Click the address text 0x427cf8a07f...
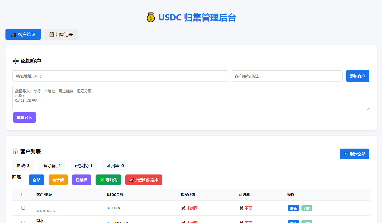The width and height of the screenshot is (382, 223). (x=46, y=211)
